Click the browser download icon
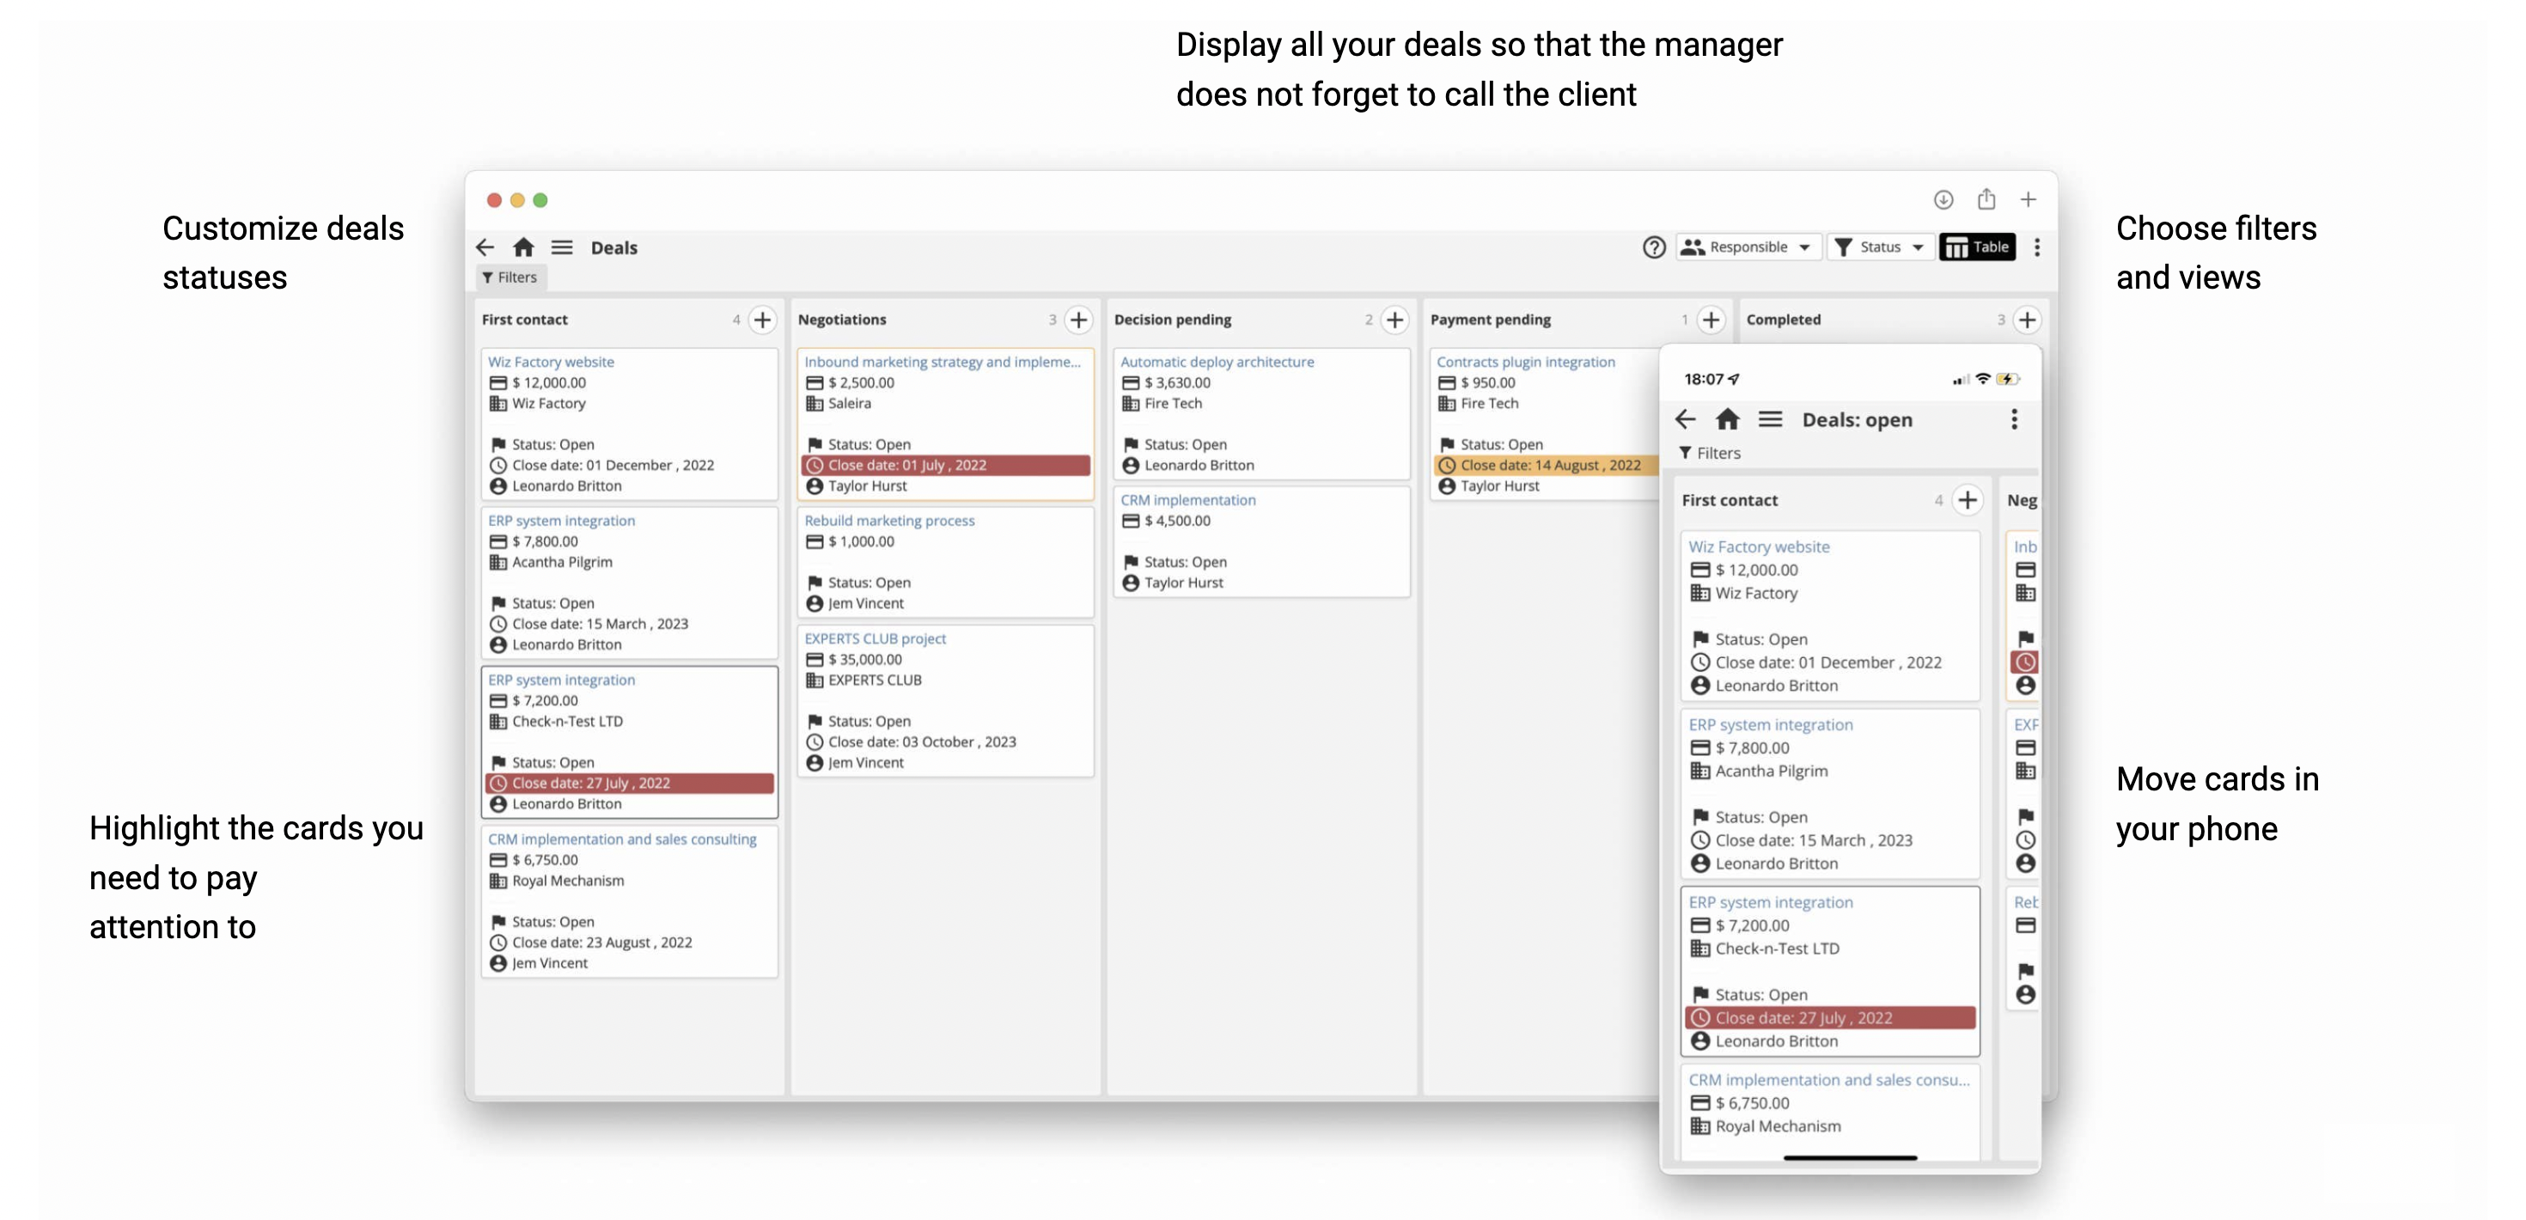Viewport: 2526px width, 1220px height. coord(1943,200)
